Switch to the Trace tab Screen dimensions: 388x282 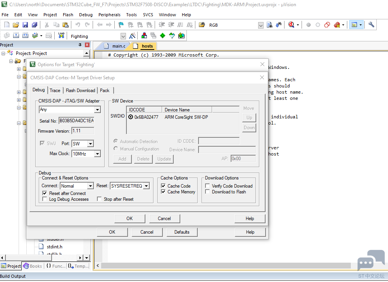pos(55,91)
